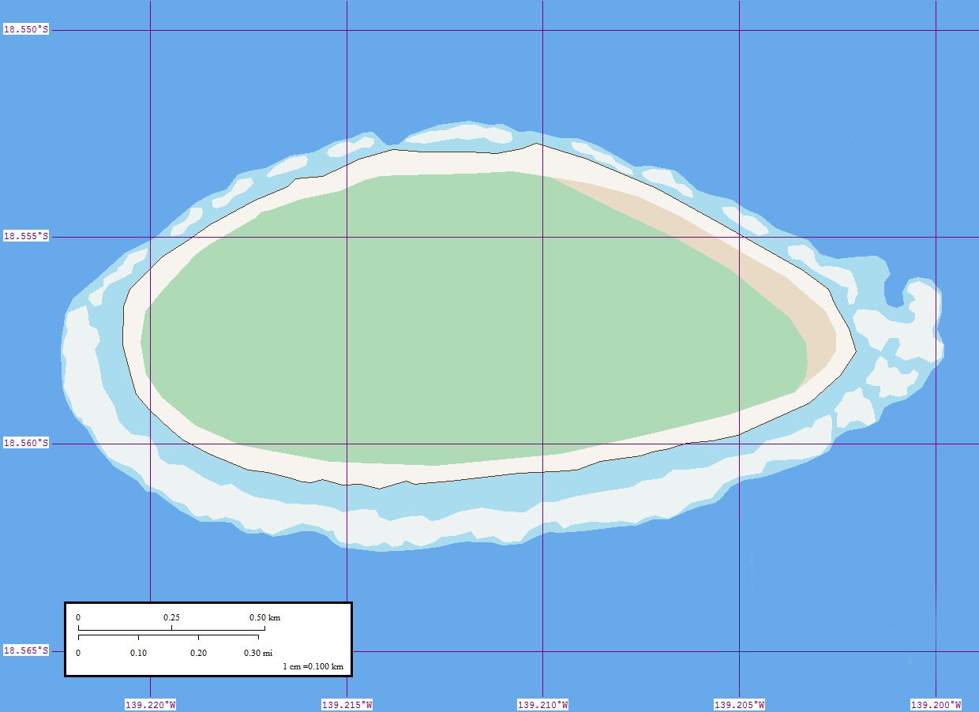The width and height of the screenshot is (979, 712).
Task: Select the 139.200°W longitude label
Action: (936, 705)
